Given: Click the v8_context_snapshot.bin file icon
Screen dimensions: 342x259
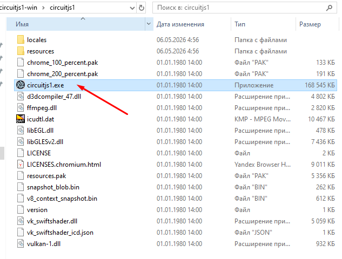Looking at the screenshot, I should [x=21, y=198].
